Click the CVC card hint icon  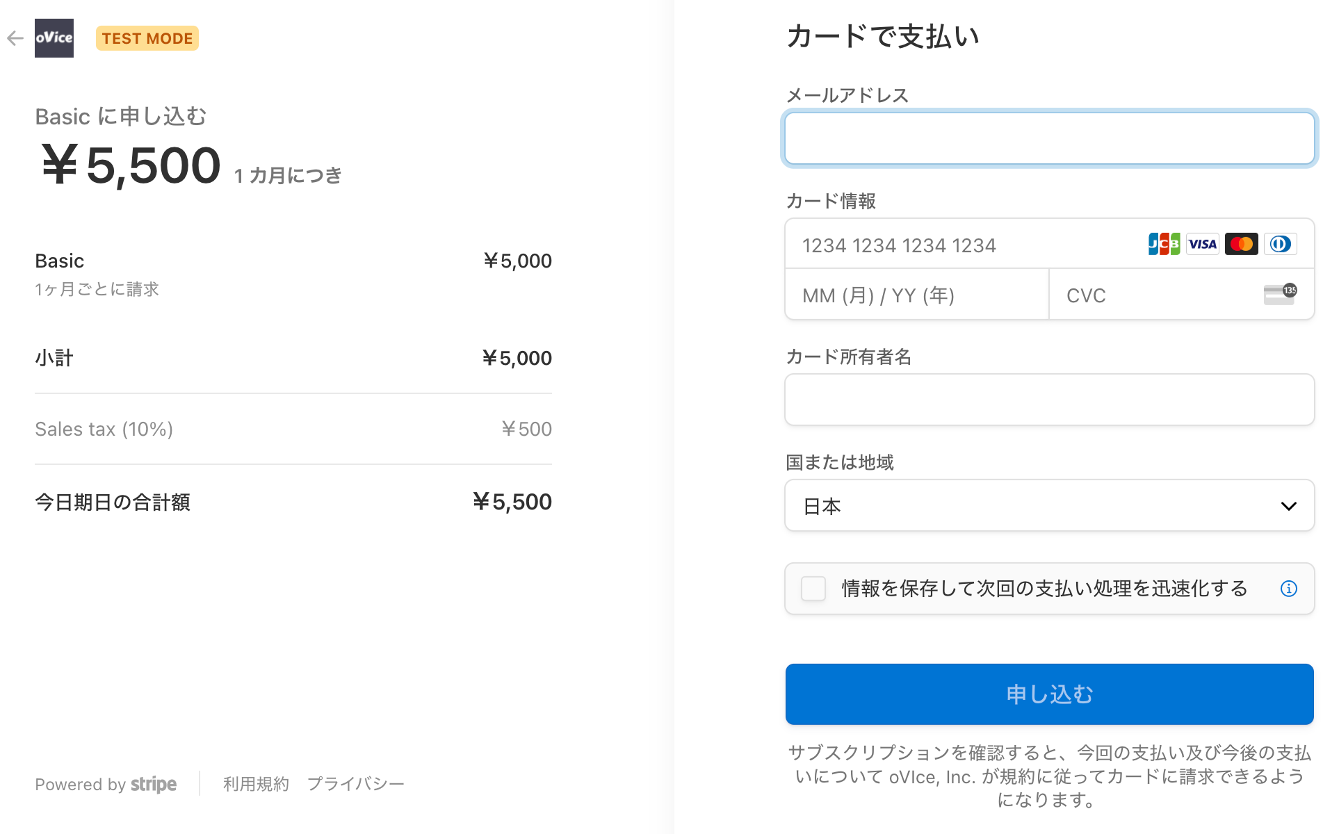1280,295
